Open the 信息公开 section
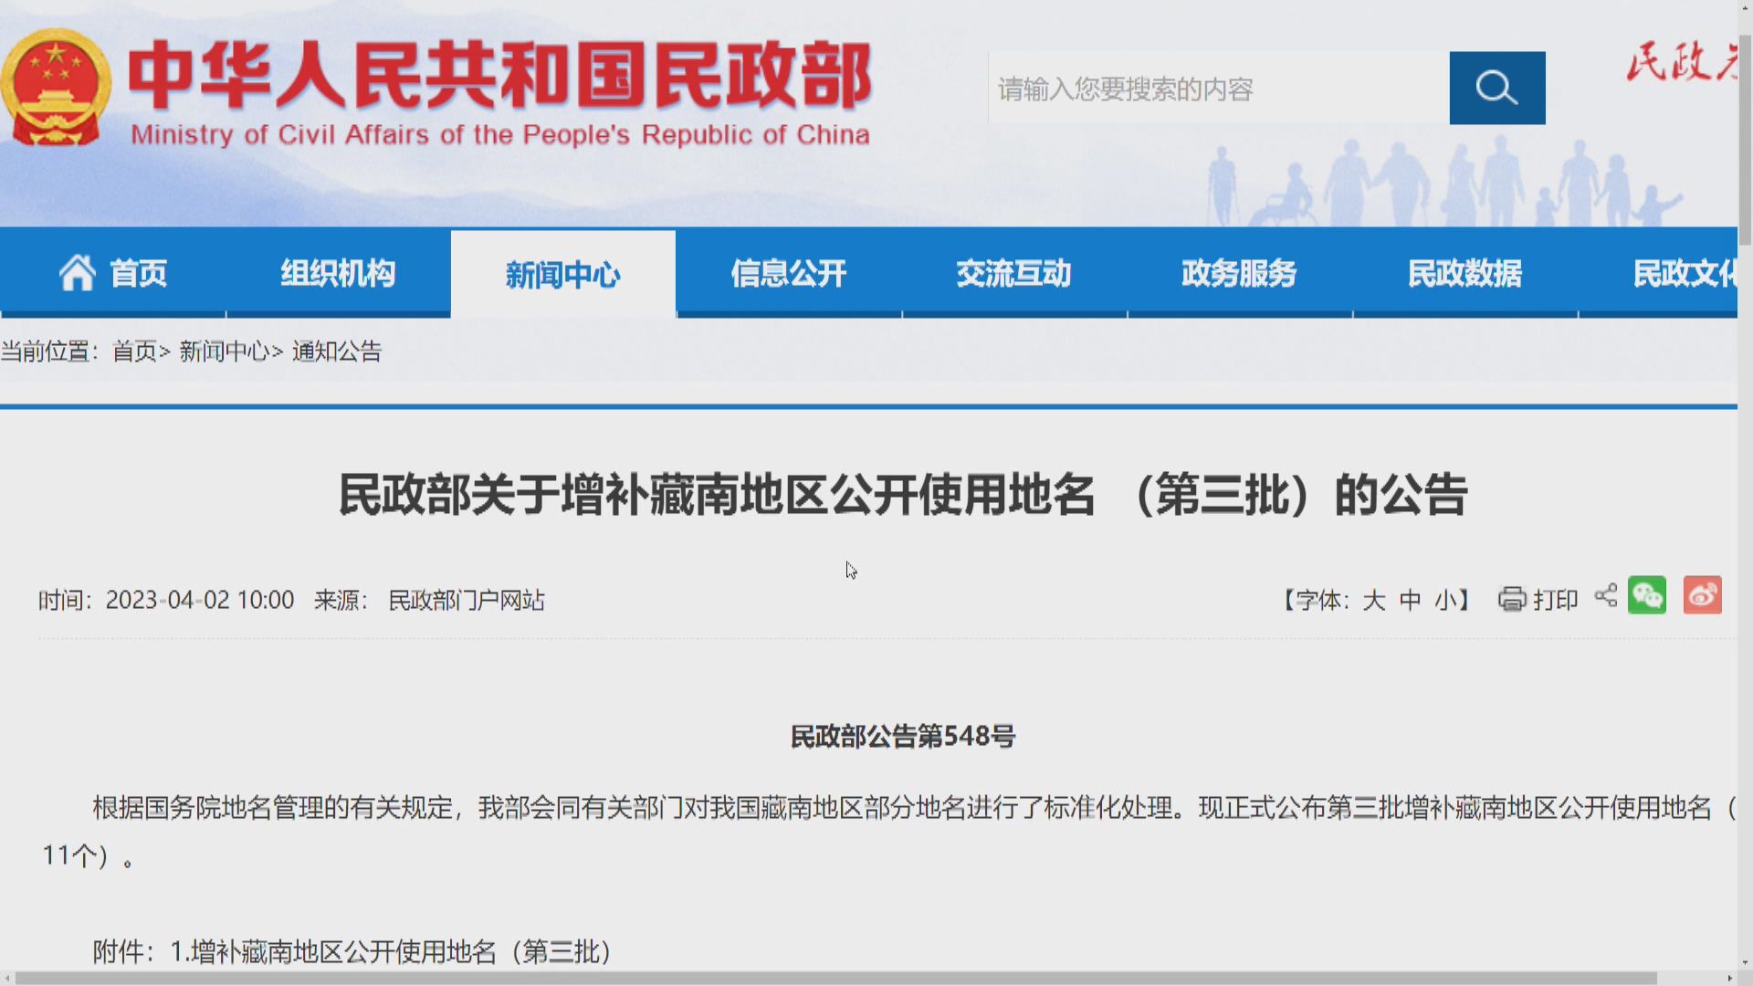1753x986 pixels. pyautogui.click(x=789, y=273)
